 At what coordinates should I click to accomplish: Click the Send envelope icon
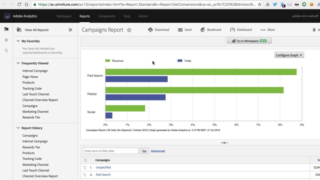180,30
